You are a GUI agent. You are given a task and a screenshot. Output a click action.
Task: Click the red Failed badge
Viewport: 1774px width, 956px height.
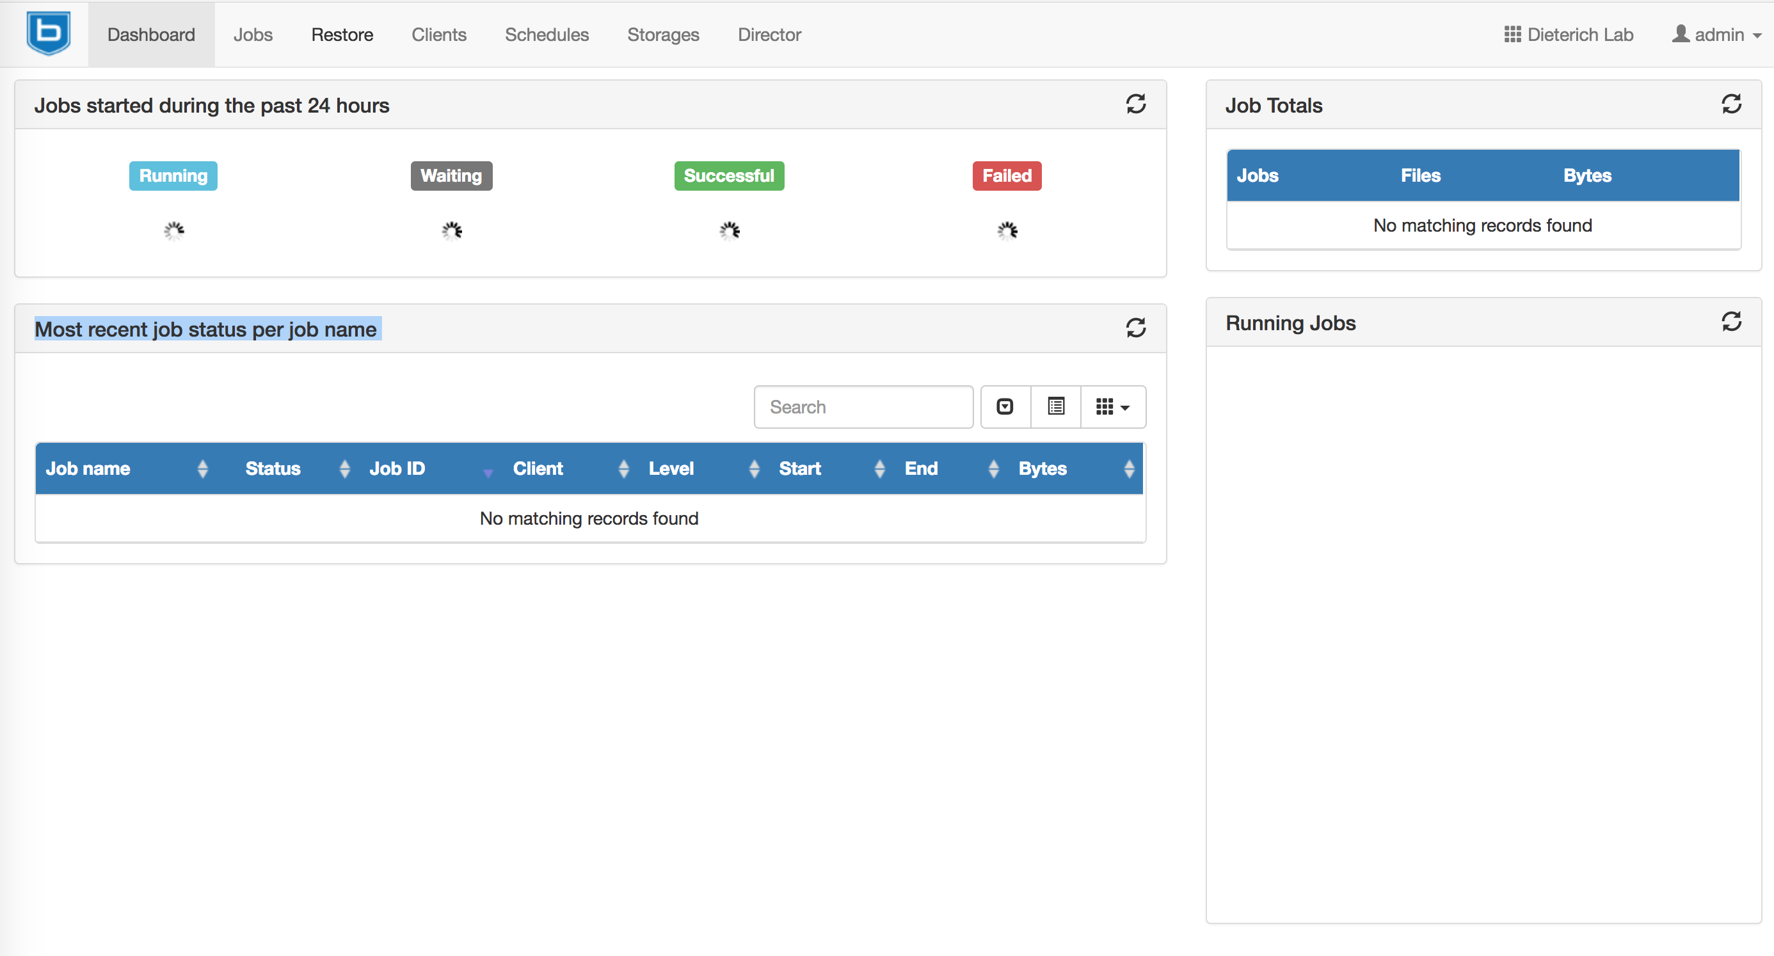(1006, 175)
